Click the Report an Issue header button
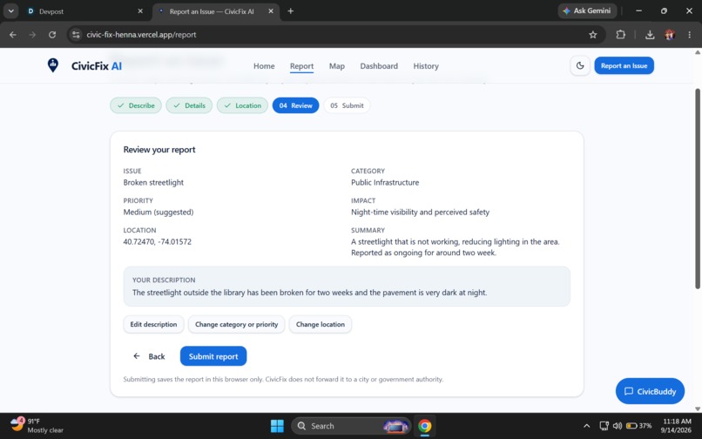Viewport: 702px width, 439px height. pos(624,65)
